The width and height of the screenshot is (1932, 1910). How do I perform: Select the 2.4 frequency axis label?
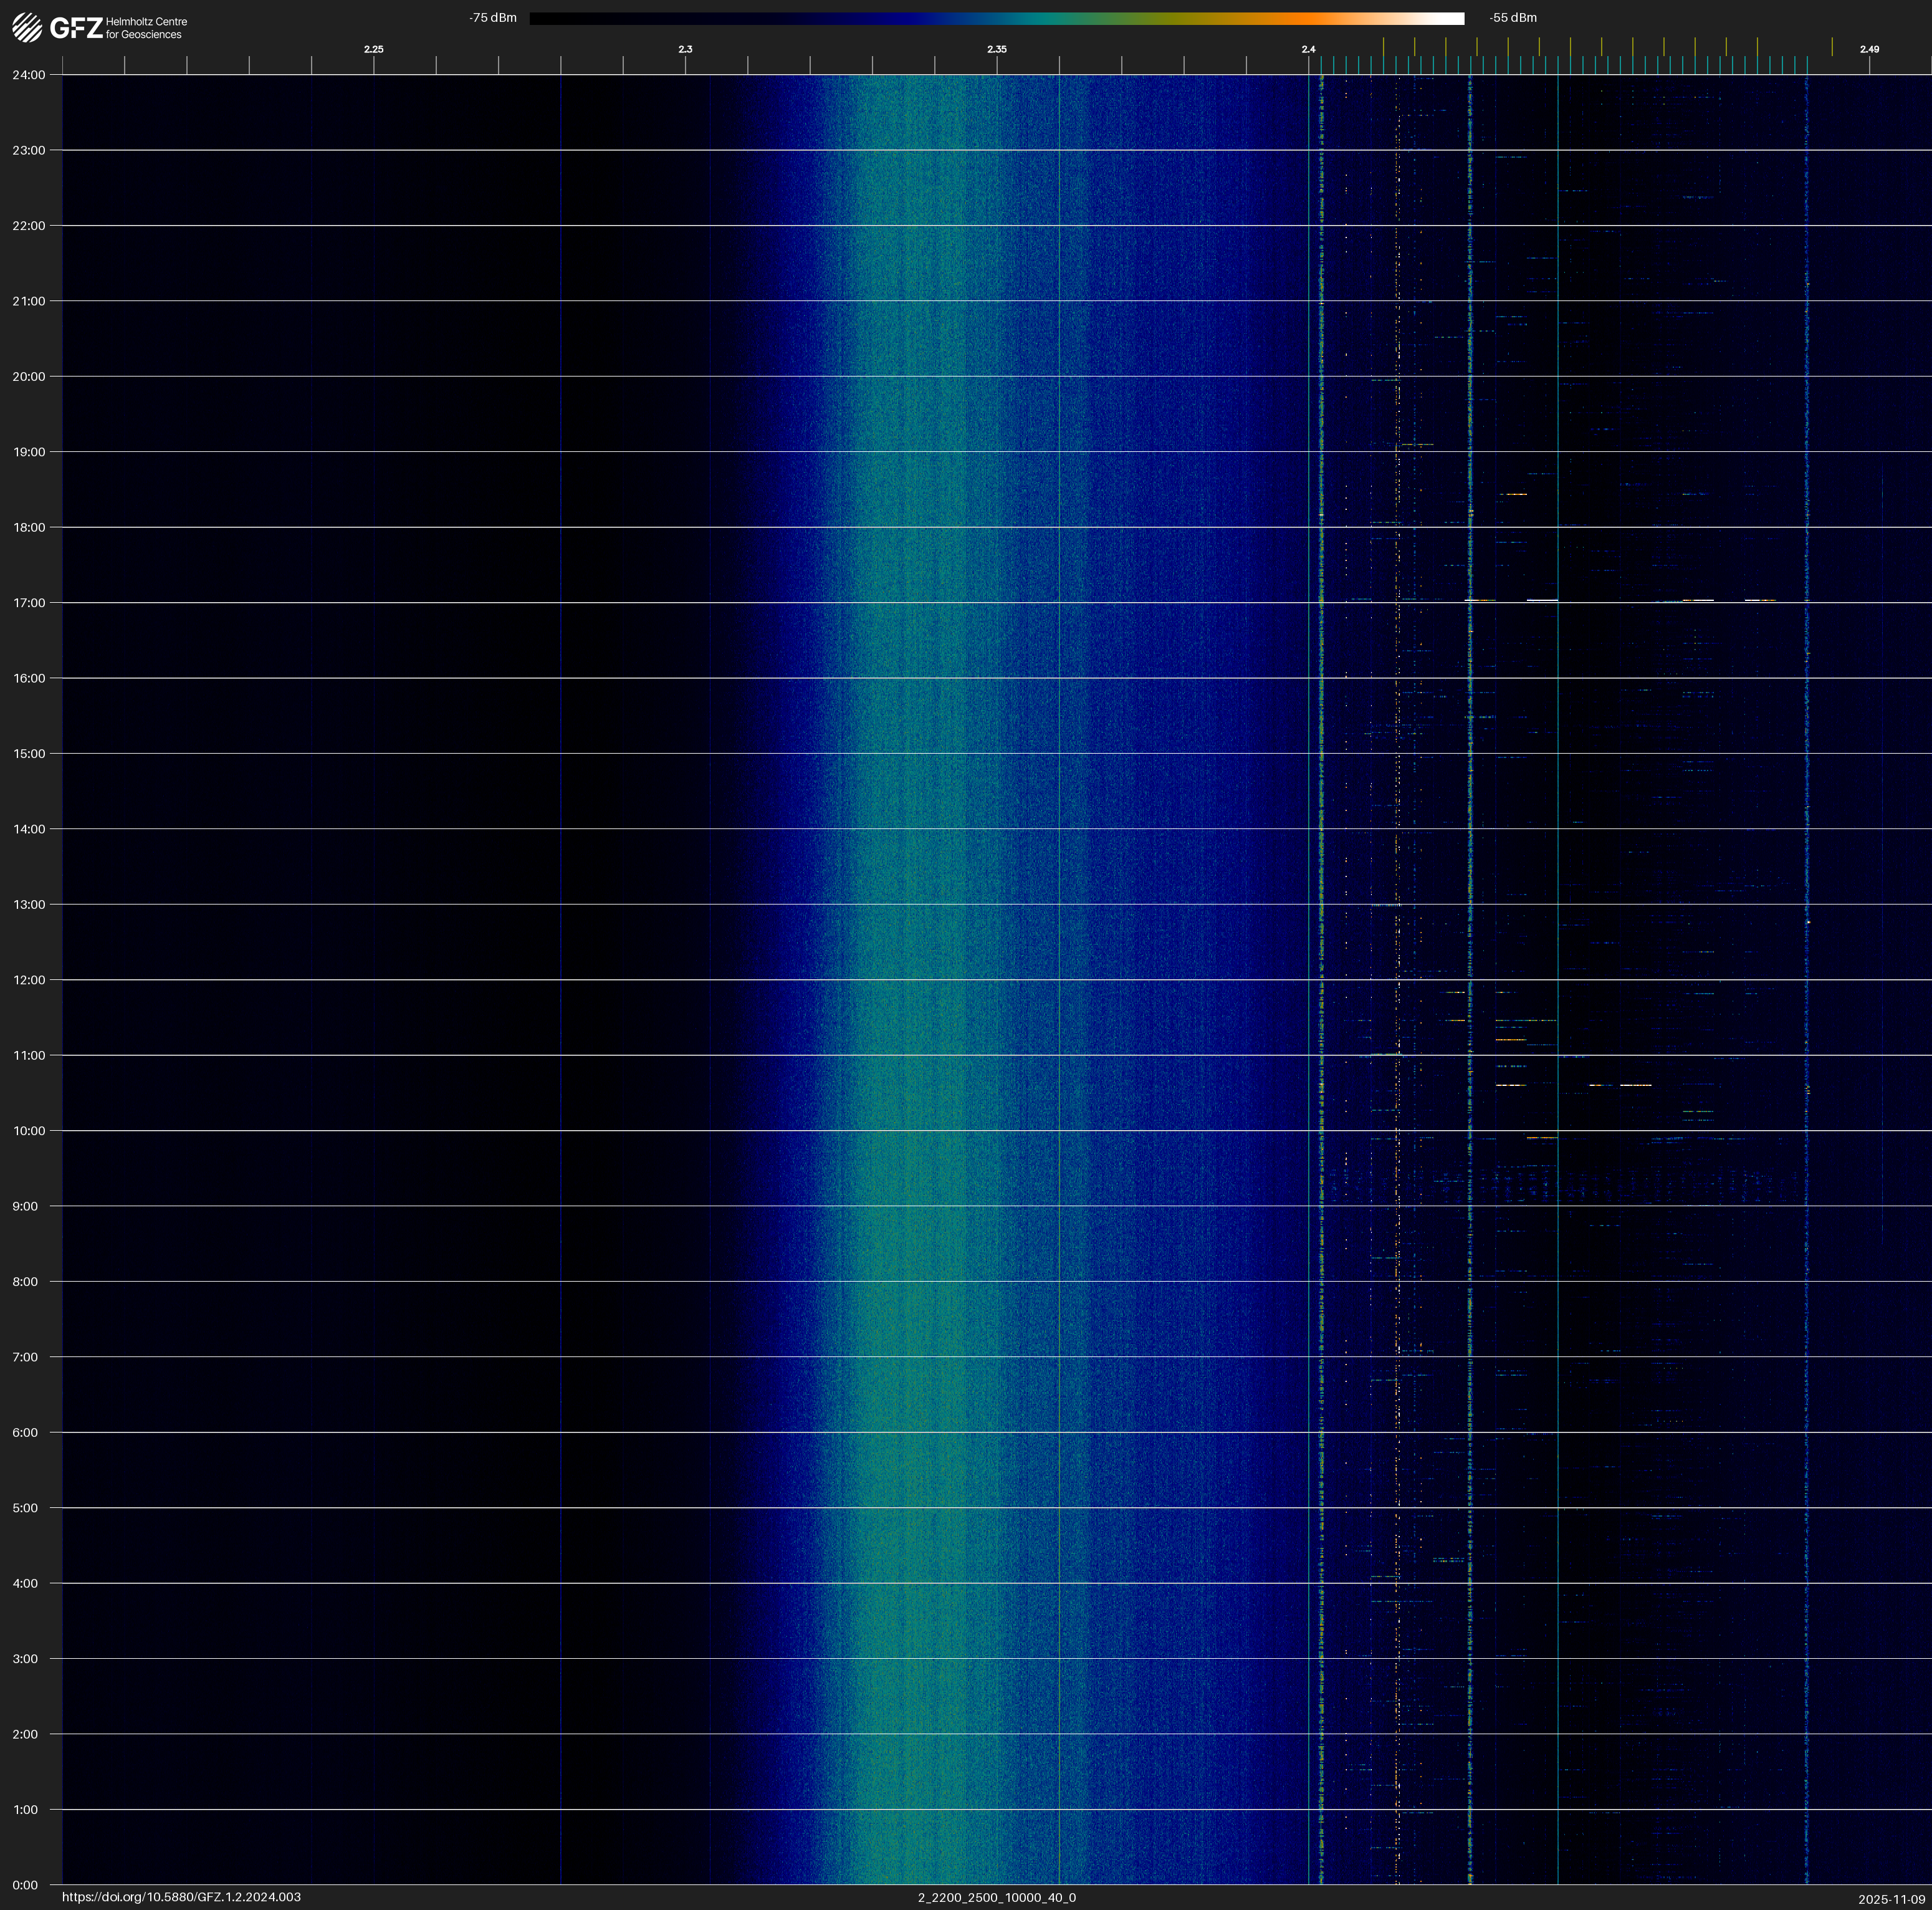pos(1308,49)
